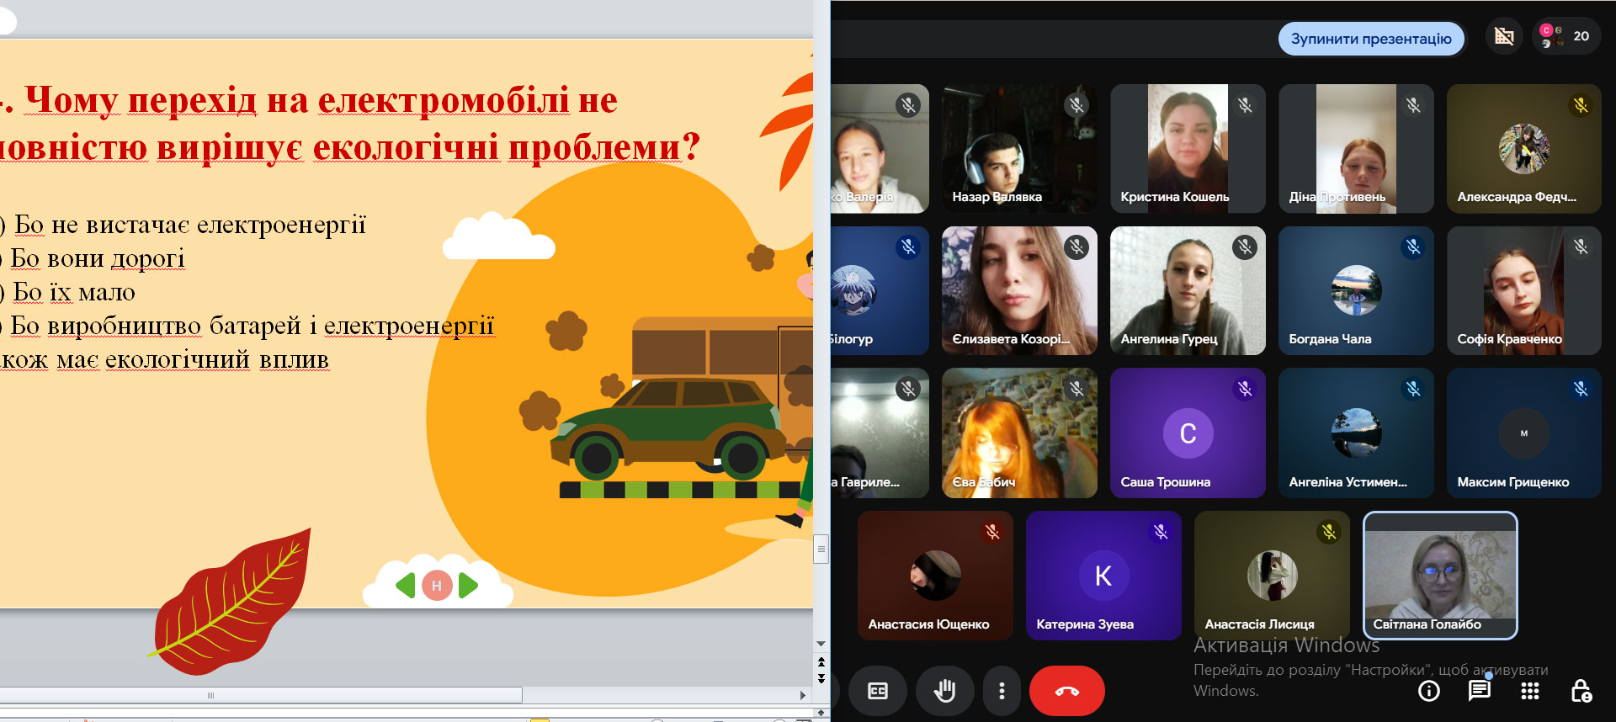Raise hand in the meeting
Image resolution: width=1616 pixels, height=722 pixels.
tap(944, 691)
